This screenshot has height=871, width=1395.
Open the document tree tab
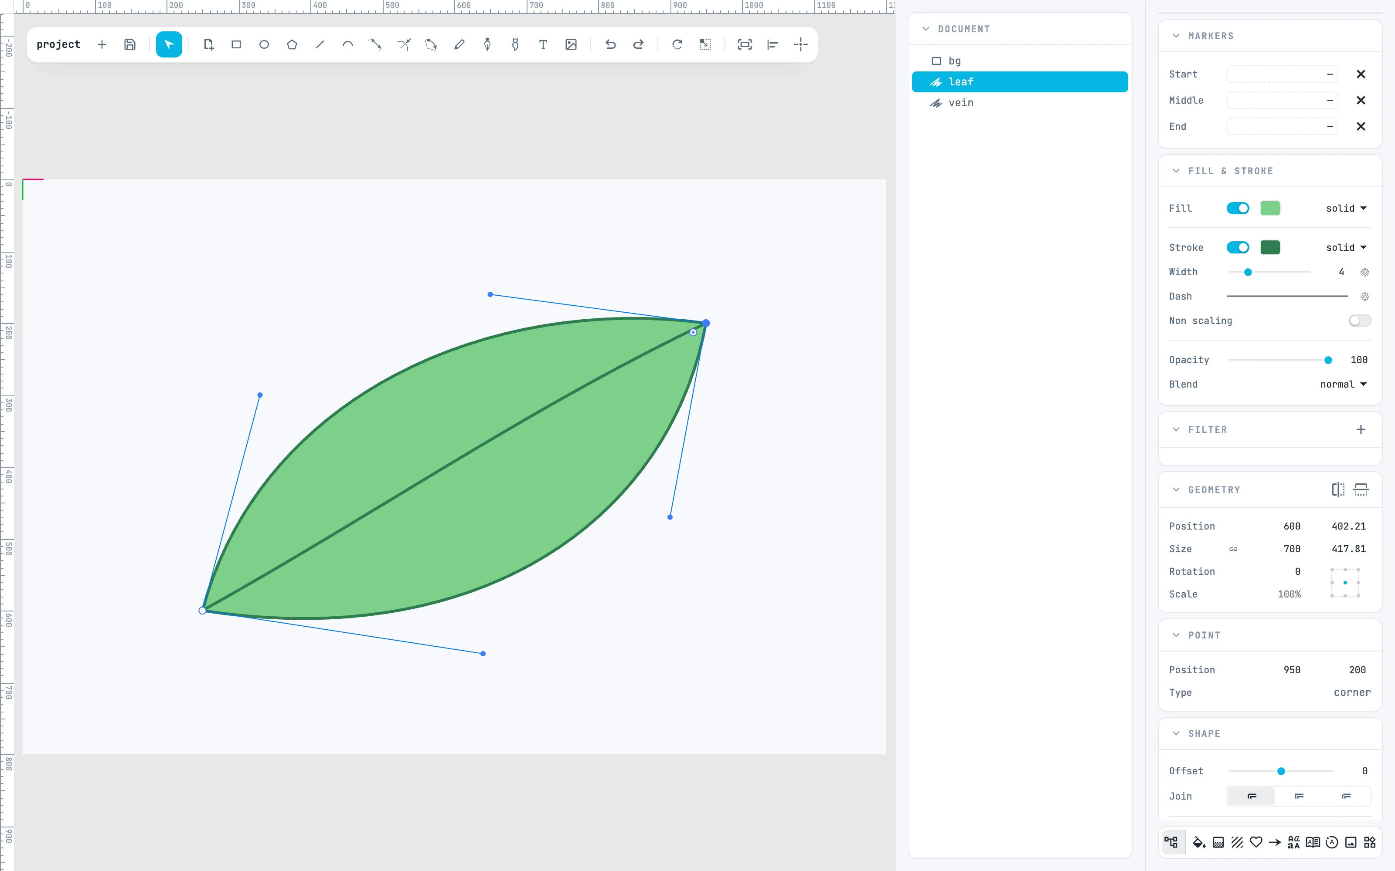1171,842
